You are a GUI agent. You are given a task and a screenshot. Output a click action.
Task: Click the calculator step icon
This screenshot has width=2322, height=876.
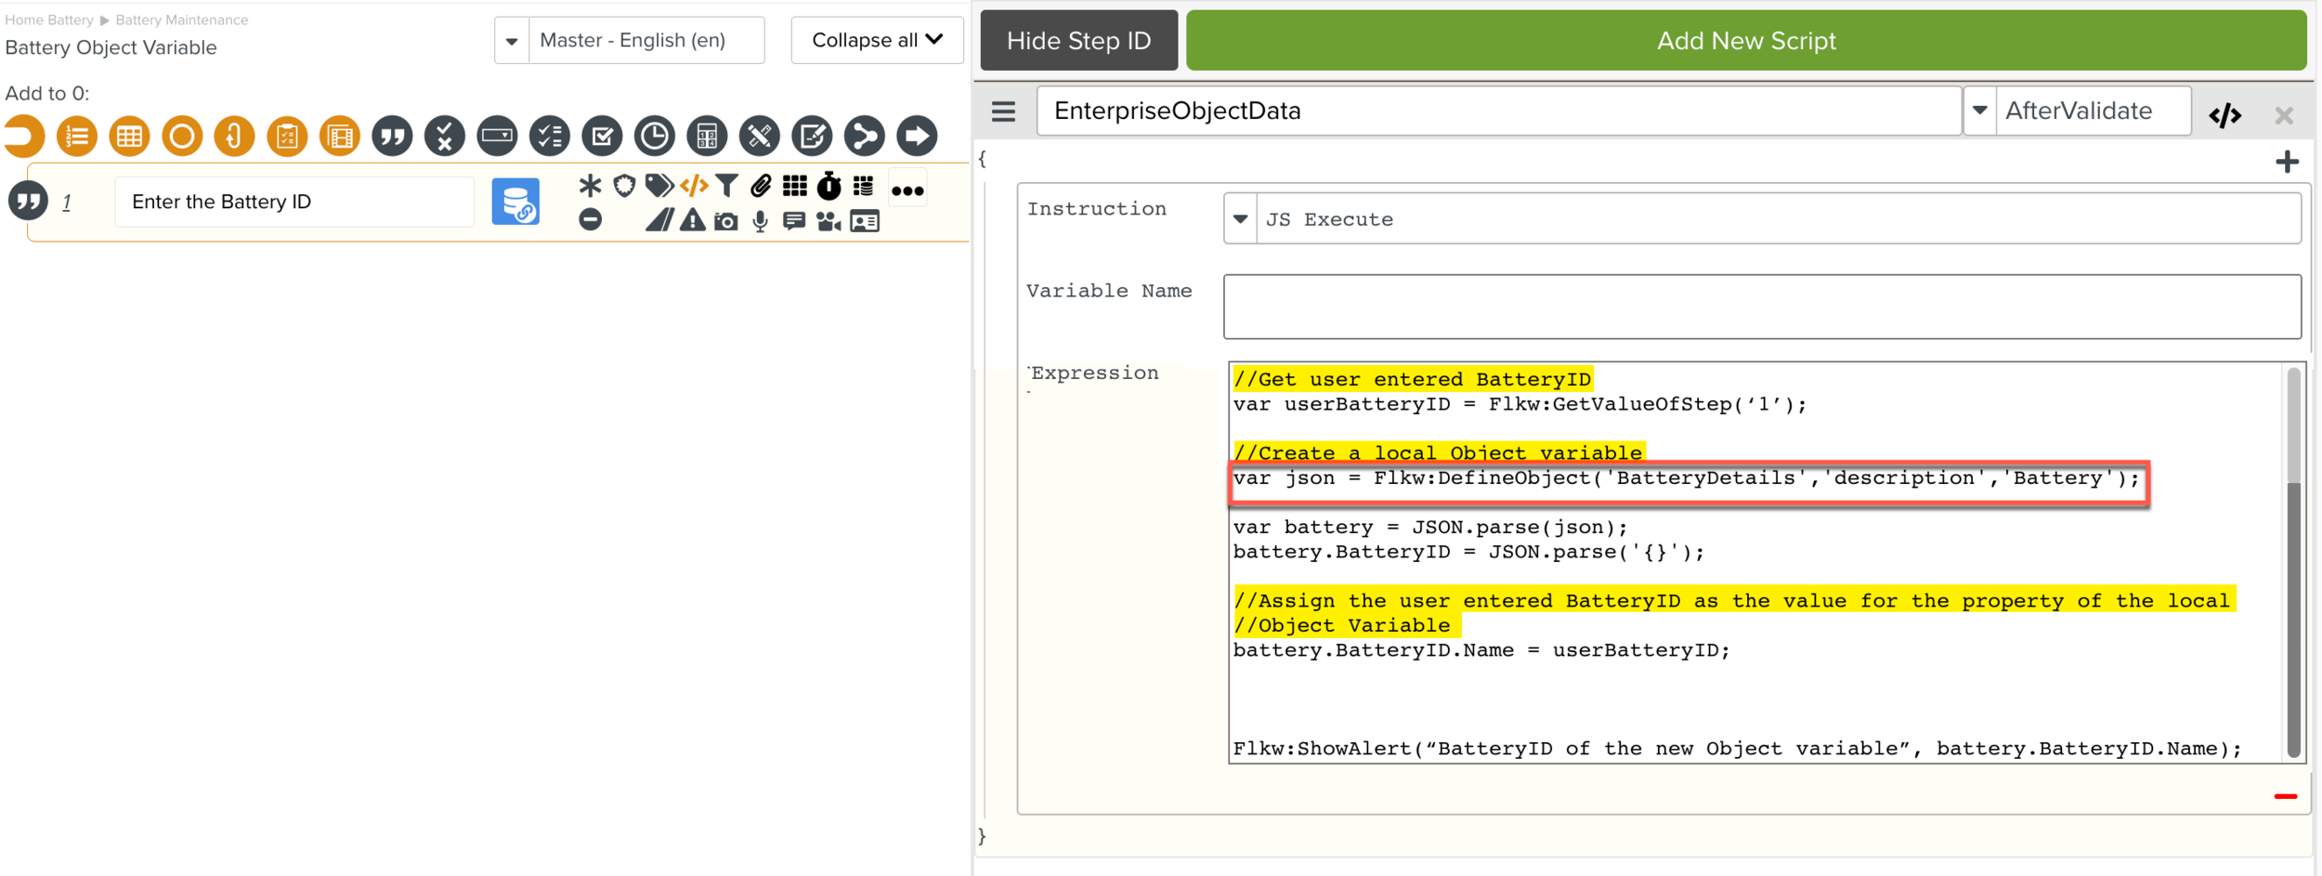[x=707, y=137]
